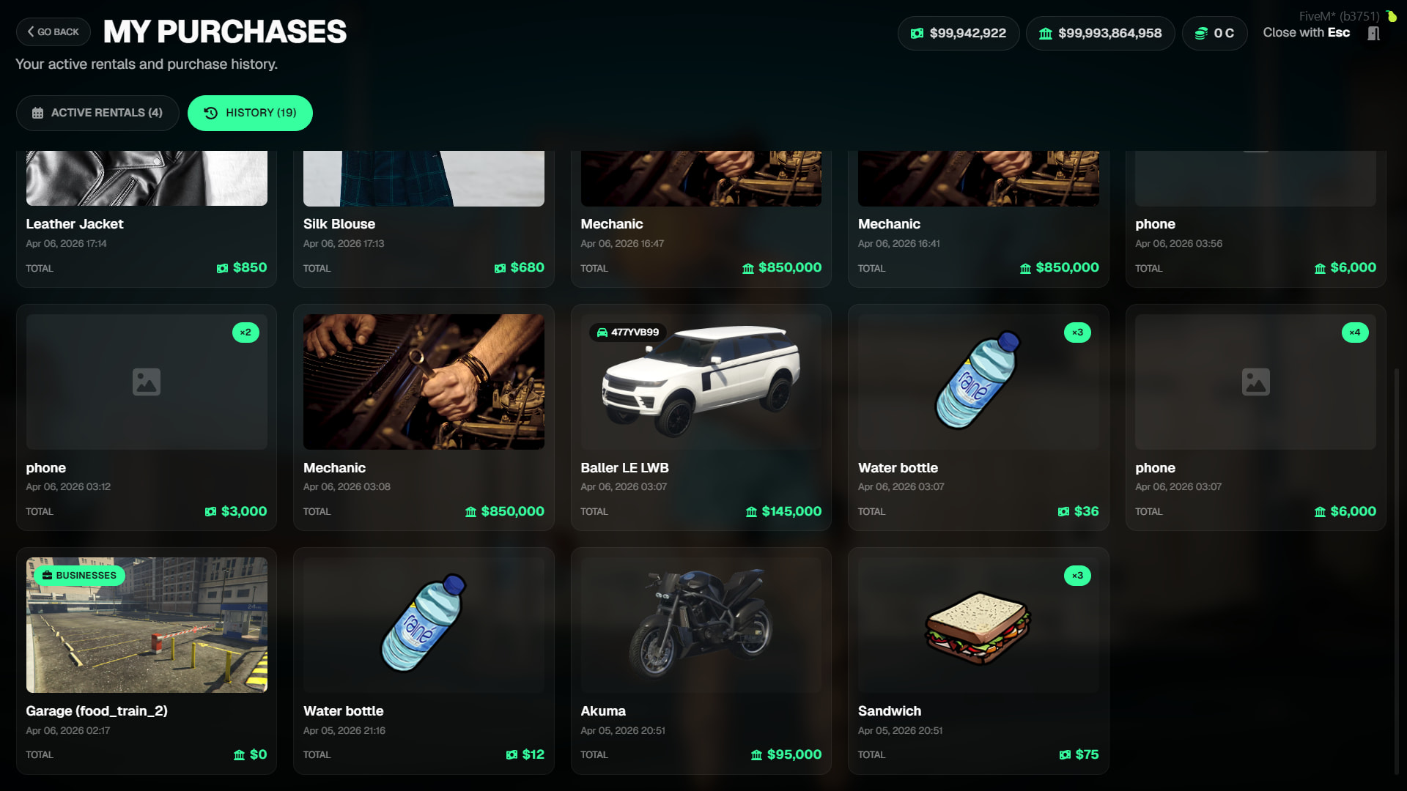Click the 477YVB99 license plate badge
Screen dimensions: 1407x791
pyautogui.click(x=628, y=332)
